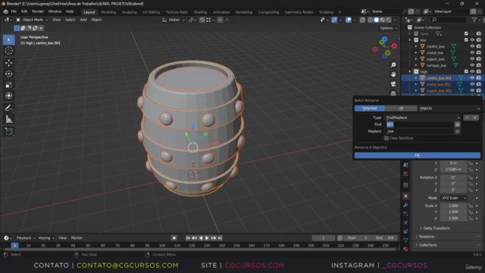Disable render for suport_low camera icon

click(478, 59)
